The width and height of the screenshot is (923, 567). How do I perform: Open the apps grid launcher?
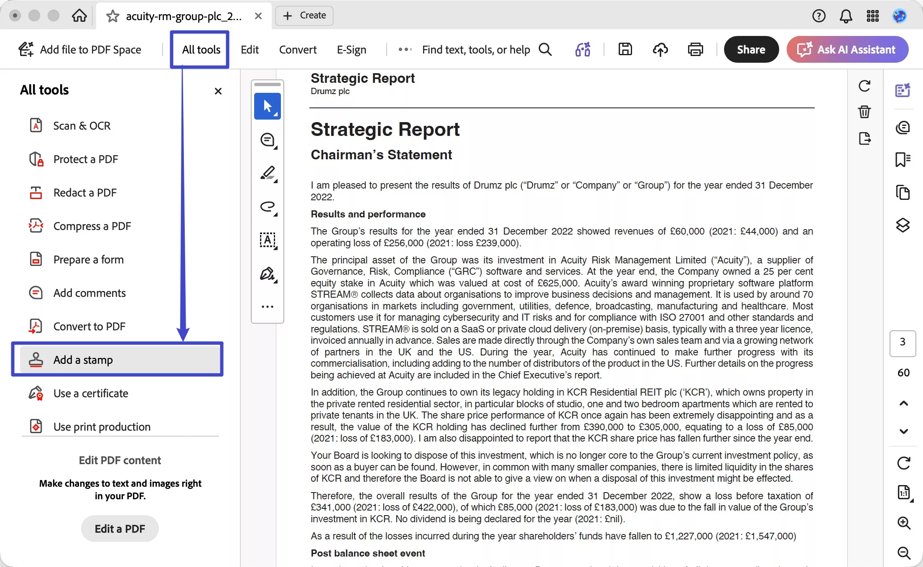[x=873, y=16]
